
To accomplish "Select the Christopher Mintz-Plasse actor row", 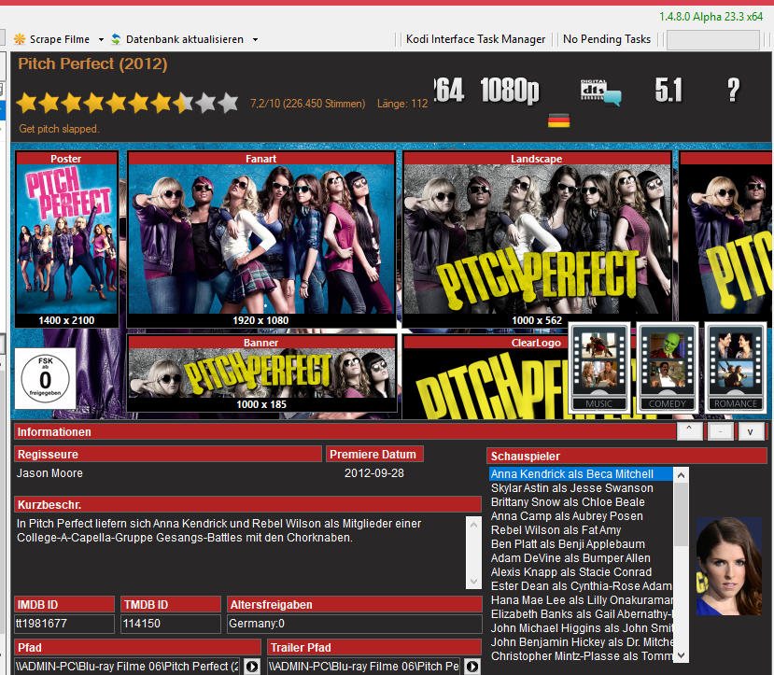I will tap(581, 656).
